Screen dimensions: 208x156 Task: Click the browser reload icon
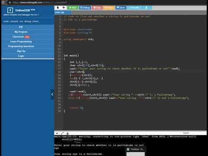point(3,3)
